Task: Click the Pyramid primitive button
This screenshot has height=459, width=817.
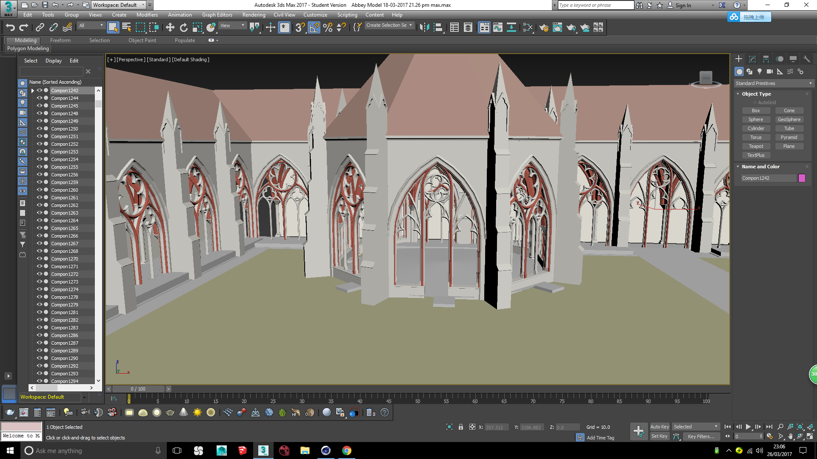Action: click(x=789, y=137)
